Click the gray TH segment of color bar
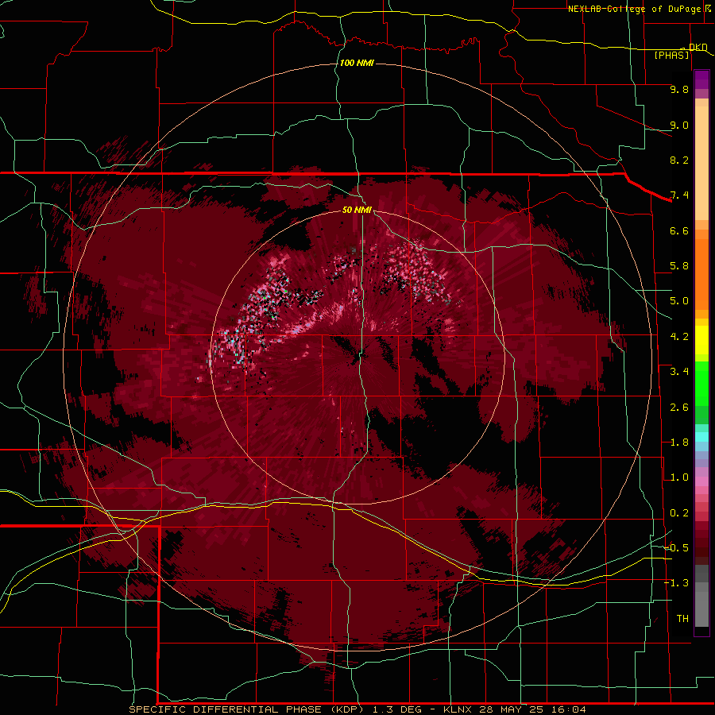The image size is (715, 715). pyautogui.click(x=701, y=609)
